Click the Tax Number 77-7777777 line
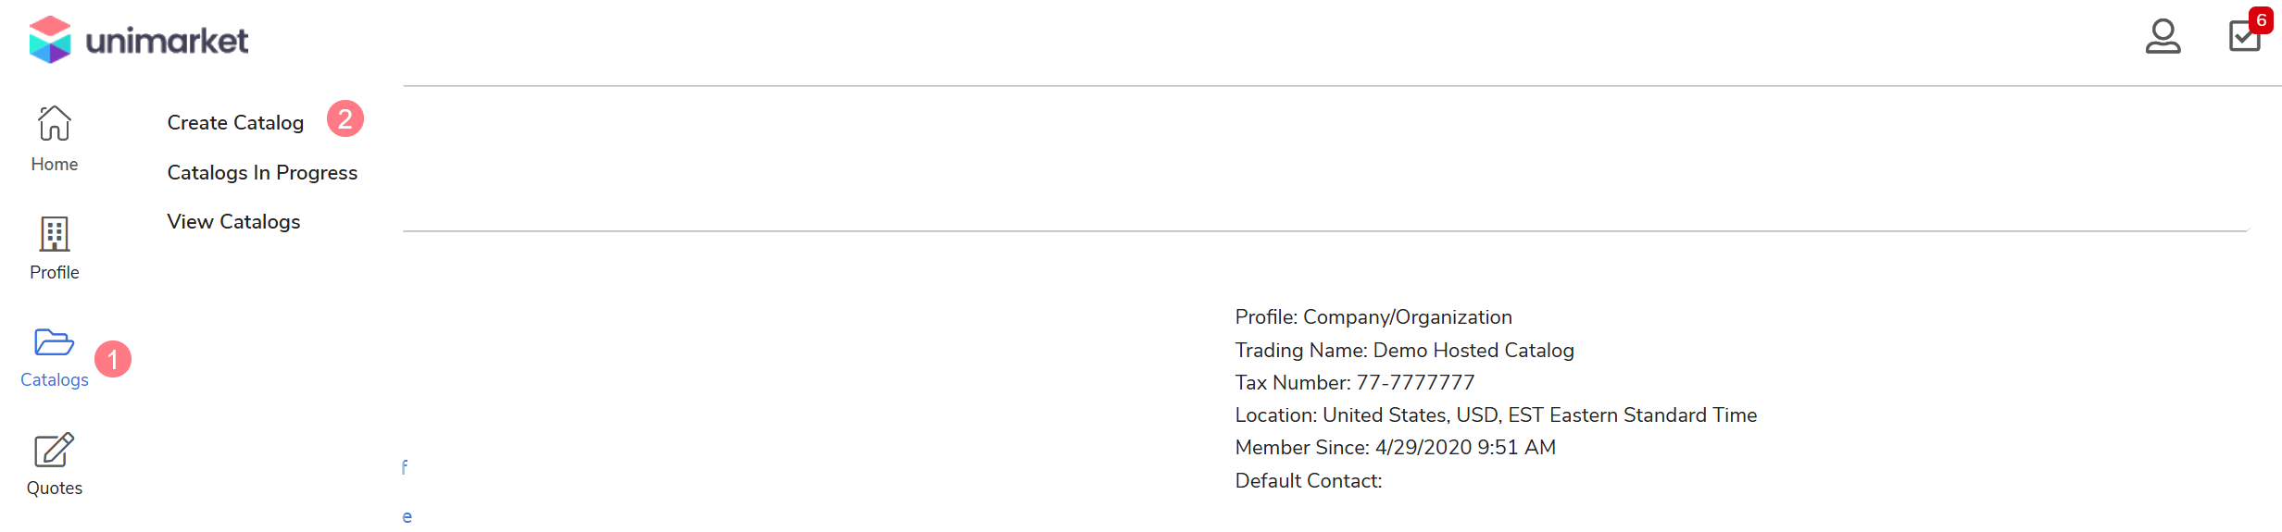This screenshot has height=532, width=2282. click(x=1354, y=383)
